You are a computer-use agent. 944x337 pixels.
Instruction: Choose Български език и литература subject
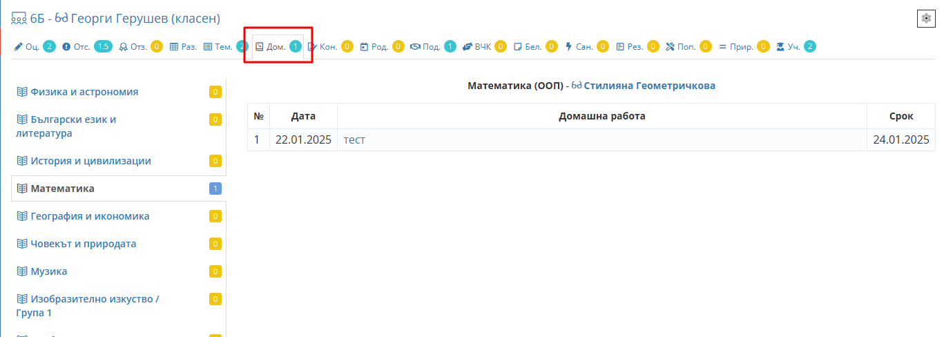pyautogui.click(x=119, y=126)
